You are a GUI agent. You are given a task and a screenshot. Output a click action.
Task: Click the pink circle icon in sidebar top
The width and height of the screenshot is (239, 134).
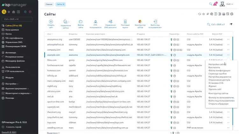click(x=30, y=12)
